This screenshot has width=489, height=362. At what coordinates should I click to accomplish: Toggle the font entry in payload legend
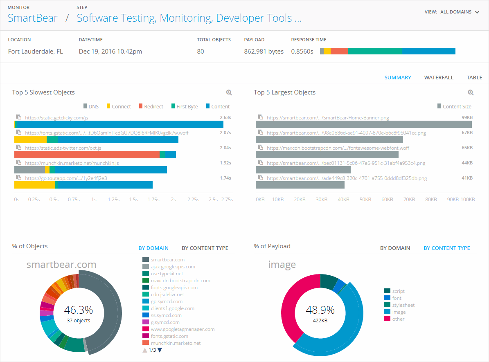coord(393,298)
